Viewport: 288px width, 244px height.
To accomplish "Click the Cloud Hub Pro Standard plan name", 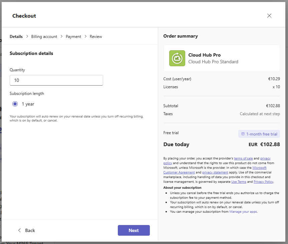I will point(213,62).
